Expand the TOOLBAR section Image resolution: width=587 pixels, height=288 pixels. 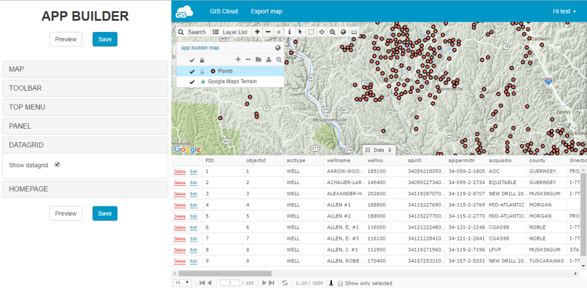pos(85,89)
